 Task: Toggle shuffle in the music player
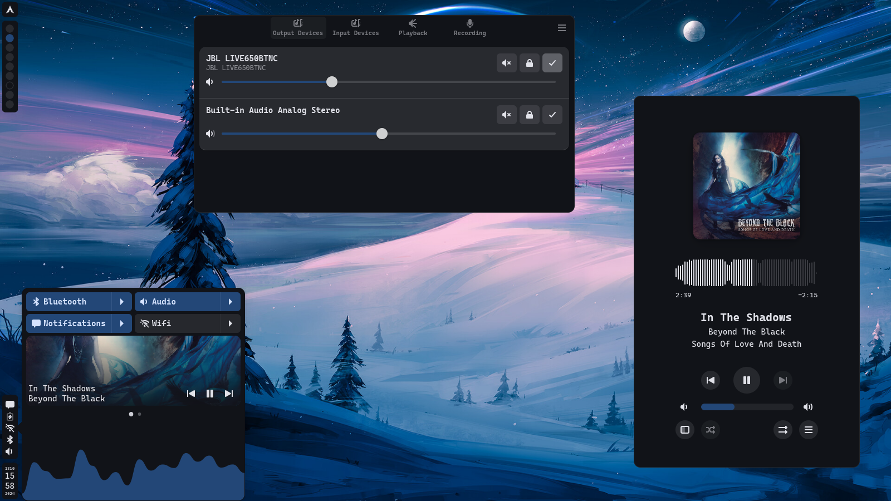711,430
